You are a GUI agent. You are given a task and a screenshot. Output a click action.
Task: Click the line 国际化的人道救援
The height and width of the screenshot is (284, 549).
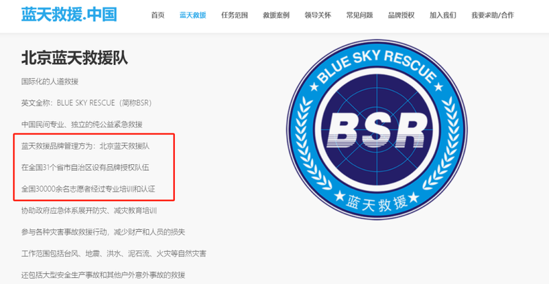tap(49, 81)
